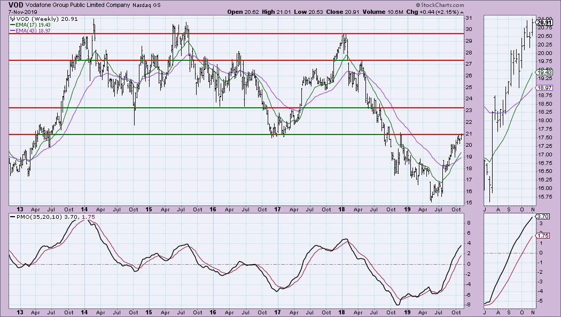Viewport: 561px width, 317px height.
Task: Click year 18 on the price chart's time axis
Action: coord(342,209)
